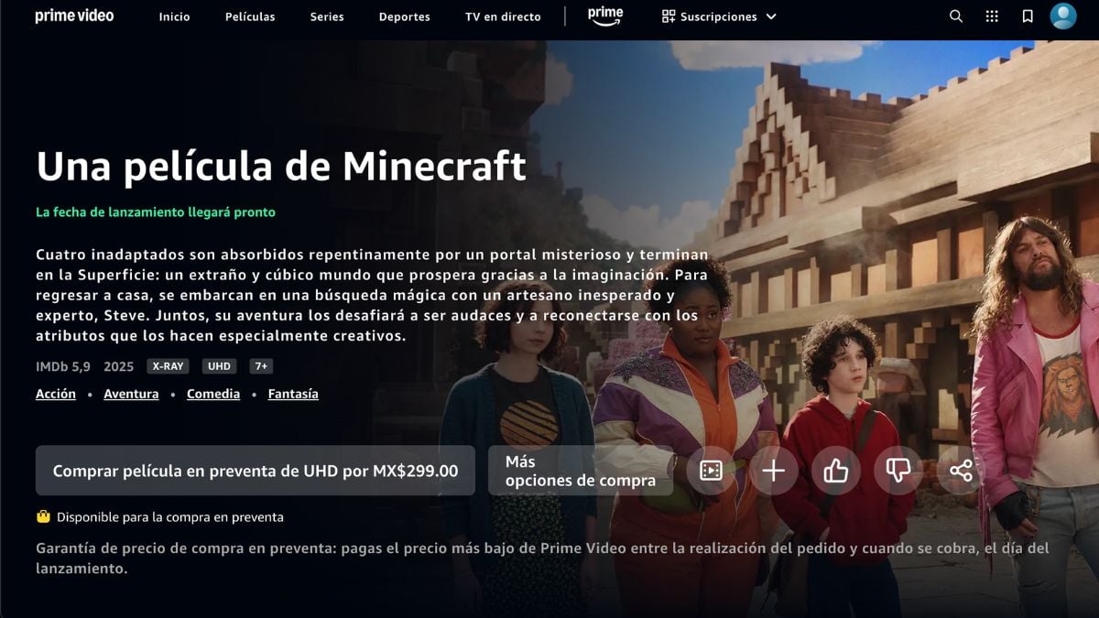
Task: Open the search magnifier icon
Action: point(956,16)
